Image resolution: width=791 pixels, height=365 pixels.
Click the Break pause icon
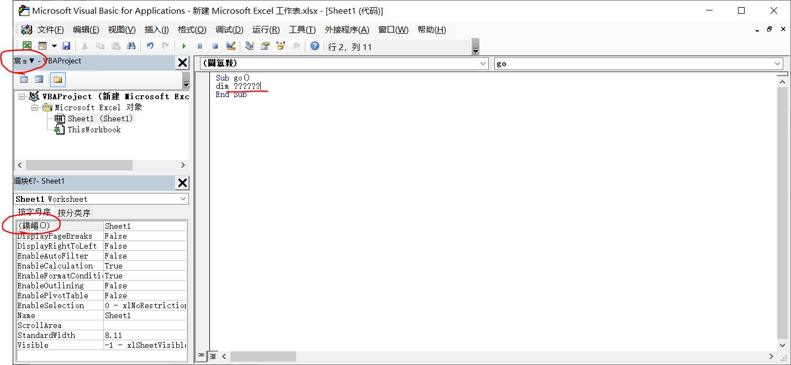click(199, 46)
